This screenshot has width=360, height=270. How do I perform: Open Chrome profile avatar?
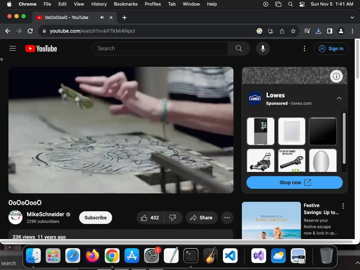click(x=341, y=31)
